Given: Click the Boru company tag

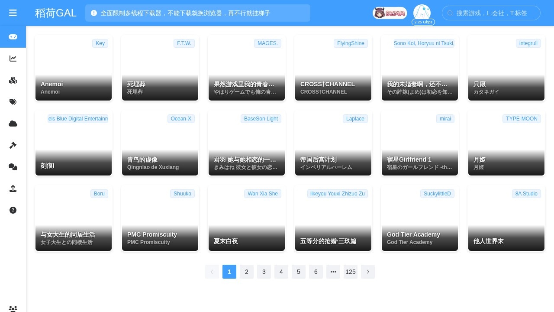Looking at the screenshot, I should tap(99, 194).
